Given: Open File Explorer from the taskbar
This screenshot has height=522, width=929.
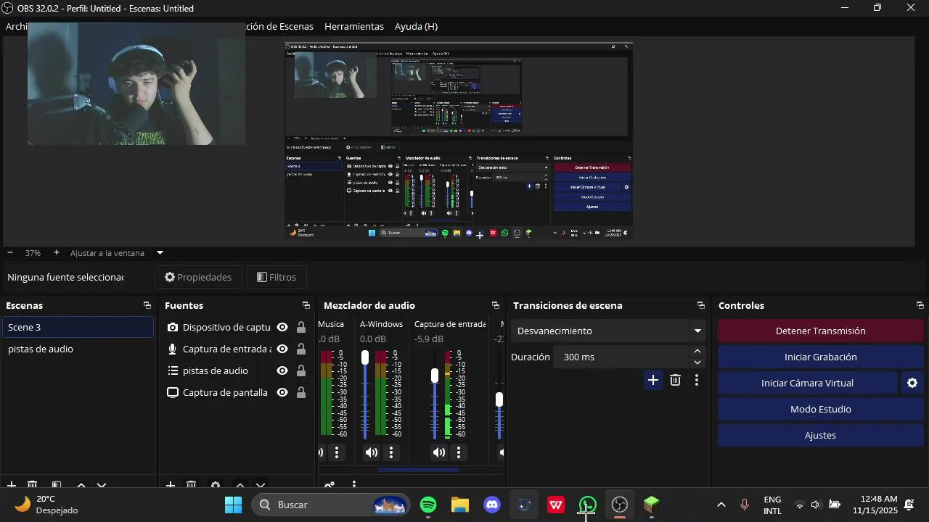Looking at the screenshot, I should [460, 505].
